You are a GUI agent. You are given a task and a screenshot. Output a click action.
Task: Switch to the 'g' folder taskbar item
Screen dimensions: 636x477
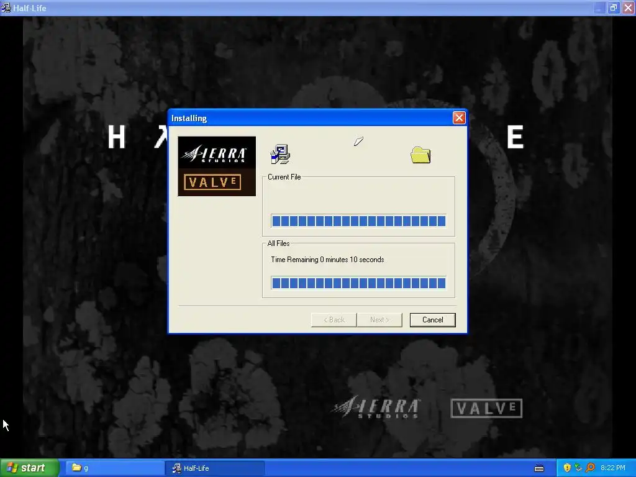point(114,468)
